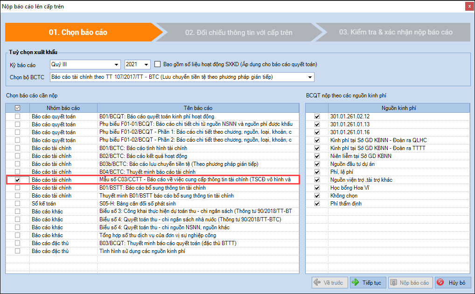The height and width of the screenshot is (294, 475).
Task: Go to step 02. Đối chiếu thông tin với cấp trên
Action: (x=238, y=33)
